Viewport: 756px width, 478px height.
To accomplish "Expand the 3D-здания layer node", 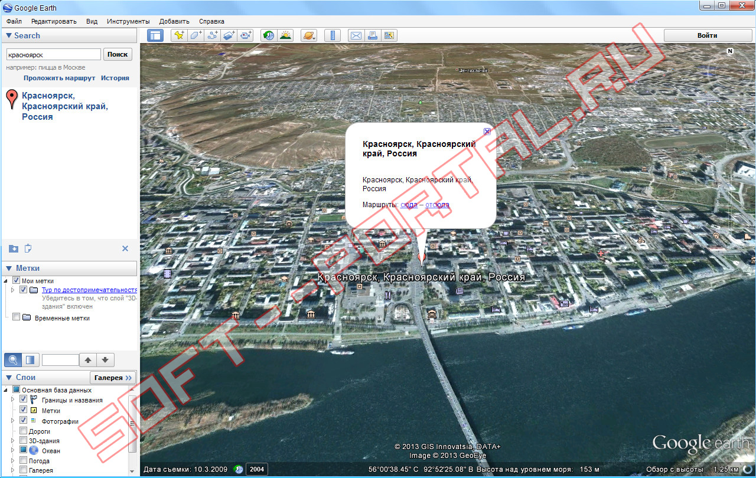I will (x=13, y=441).
